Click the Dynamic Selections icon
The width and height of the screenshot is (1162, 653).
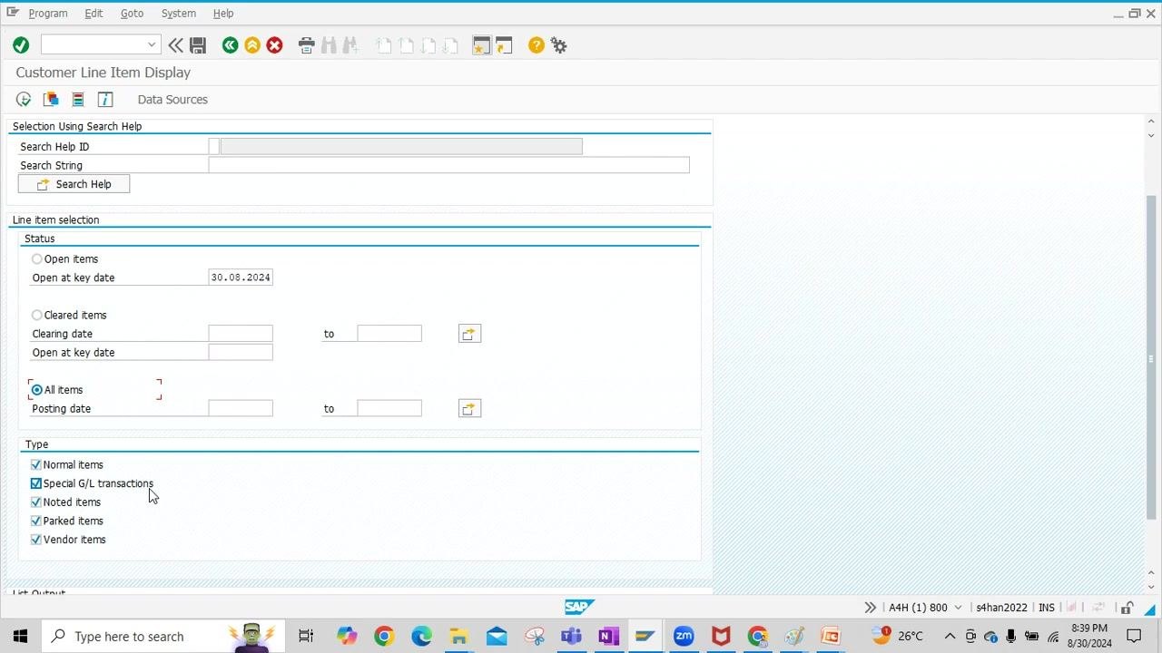click(x=78, y=100)
